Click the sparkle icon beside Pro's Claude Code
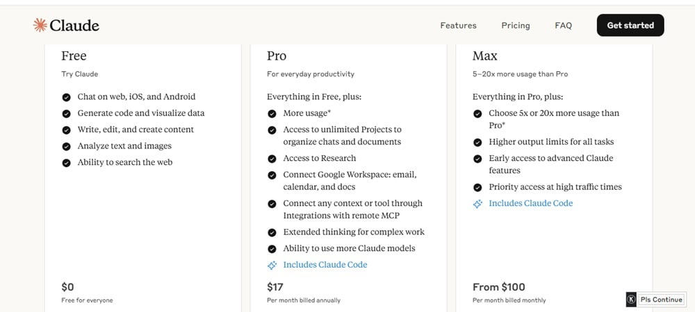Image resolution: width=695 pixels, height=312 pixels. (x=272, y=265)
